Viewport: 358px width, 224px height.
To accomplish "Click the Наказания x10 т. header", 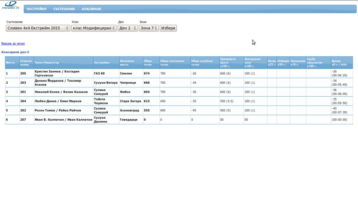I will coord(298,63).
